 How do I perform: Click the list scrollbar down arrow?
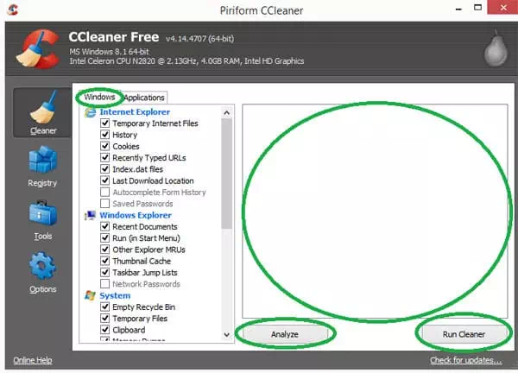226,335
